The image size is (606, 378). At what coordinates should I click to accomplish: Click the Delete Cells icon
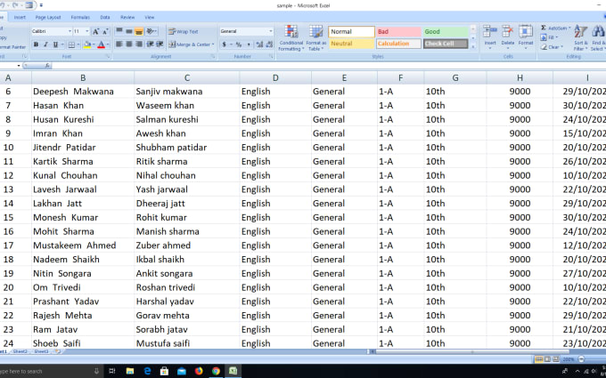tap(507, 32)
